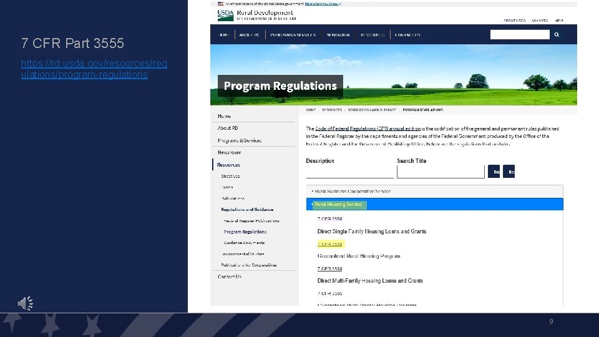The image size is (599, 337).
Task: Click into the Search Title field
Action: point(441,172)
